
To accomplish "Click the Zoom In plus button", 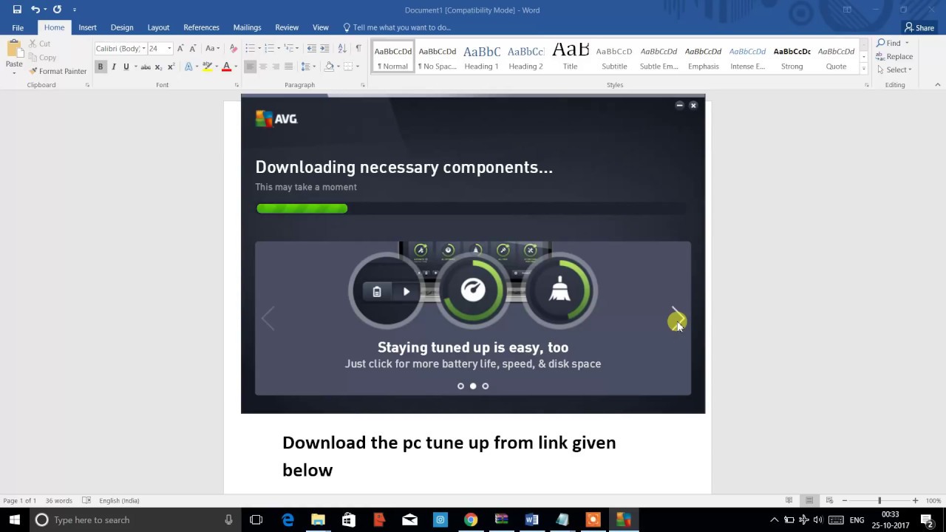I will click(x=915, y=500).
